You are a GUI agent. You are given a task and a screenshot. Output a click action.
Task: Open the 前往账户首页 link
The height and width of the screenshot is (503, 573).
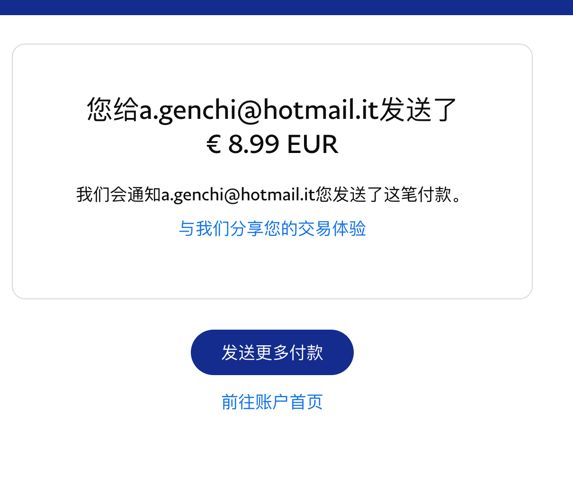(x=272, y=402)
